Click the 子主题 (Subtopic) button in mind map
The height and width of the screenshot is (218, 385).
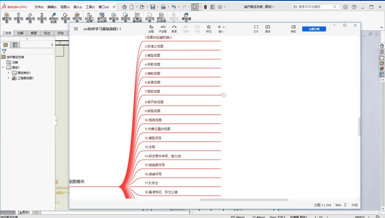(x=163, y=29)
